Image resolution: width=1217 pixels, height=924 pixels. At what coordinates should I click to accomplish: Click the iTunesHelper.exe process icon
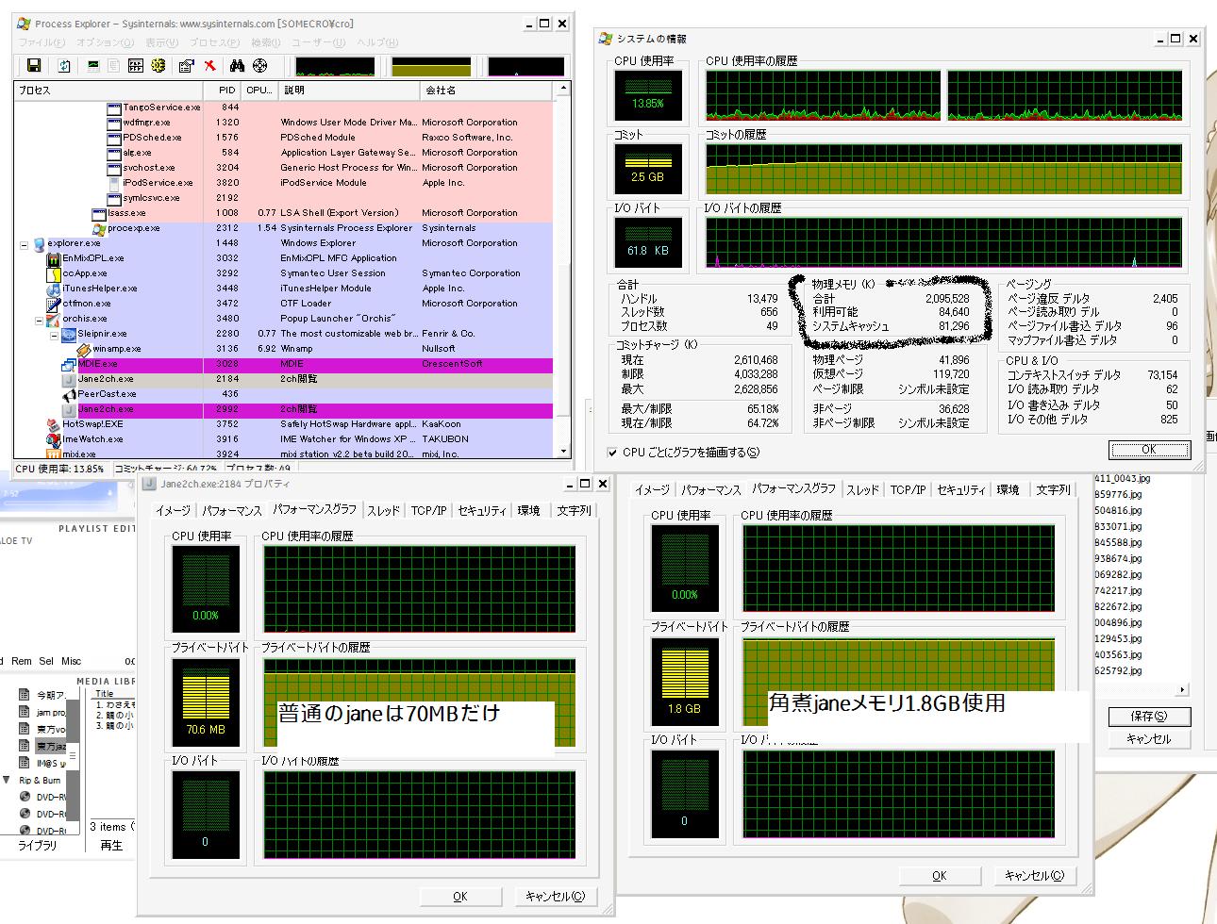55,289
